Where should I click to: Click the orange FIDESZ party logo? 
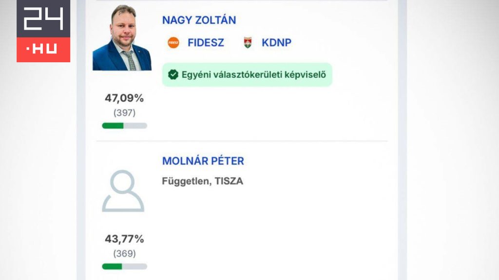pyautogui.click(x=173, y=43)
